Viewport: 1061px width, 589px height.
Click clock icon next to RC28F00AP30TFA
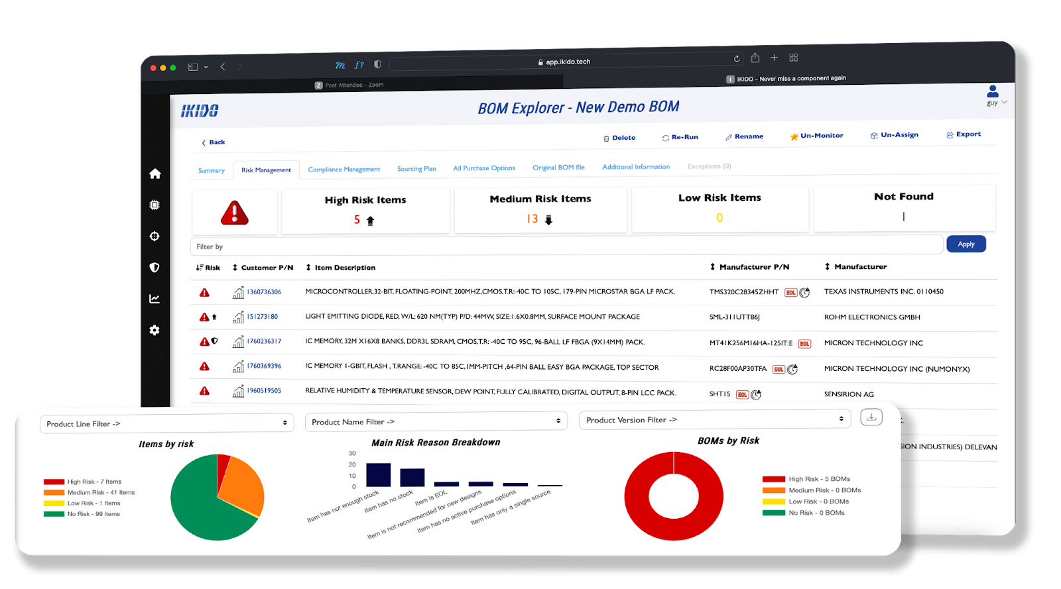tap(792, 369)
